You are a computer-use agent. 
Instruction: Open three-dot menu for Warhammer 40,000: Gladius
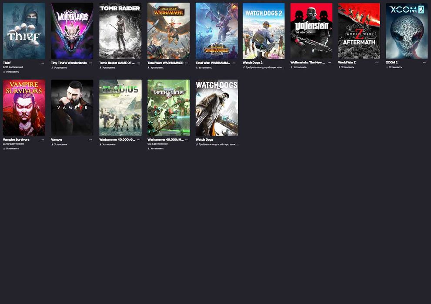click(138, 140)
